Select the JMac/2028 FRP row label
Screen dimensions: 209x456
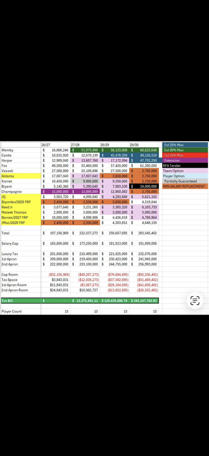pyautogui.click(x=20, y=222)
